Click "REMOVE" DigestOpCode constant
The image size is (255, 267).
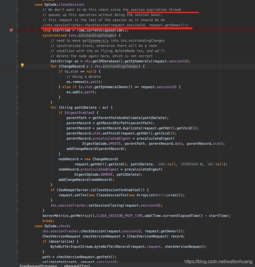pos(107,175)
